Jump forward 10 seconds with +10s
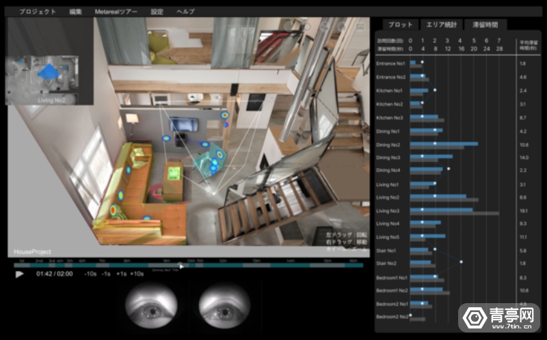This screenshot has width=547, height=340. 137,274
